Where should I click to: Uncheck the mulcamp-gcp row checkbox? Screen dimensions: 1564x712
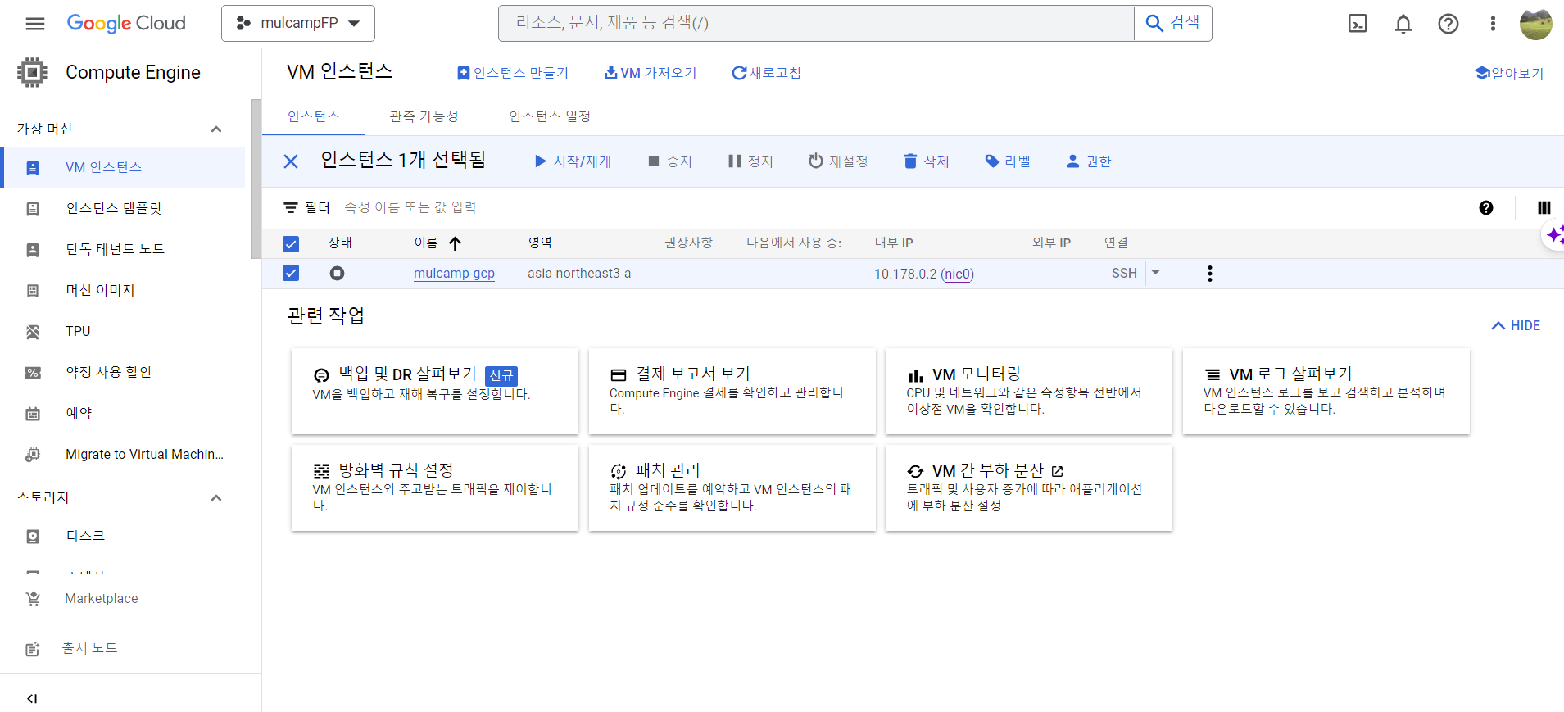(291, 273)
